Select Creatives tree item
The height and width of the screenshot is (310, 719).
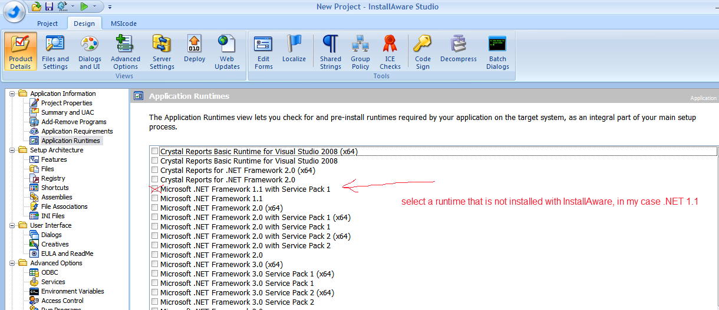[55, 244]
